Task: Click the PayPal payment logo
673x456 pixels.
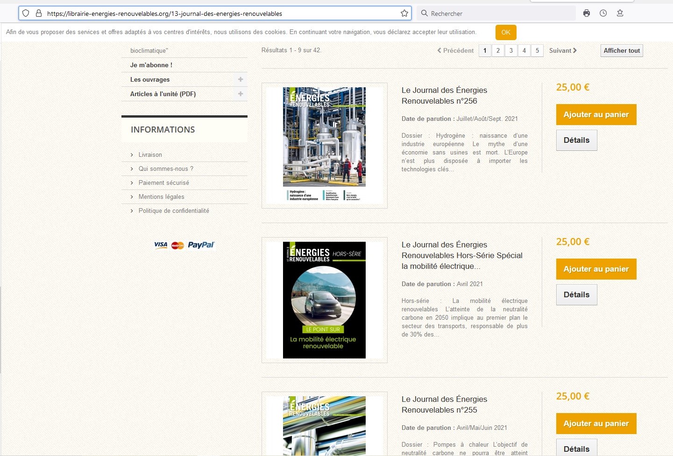Action: pyautogui.click(x=201, y=245)
